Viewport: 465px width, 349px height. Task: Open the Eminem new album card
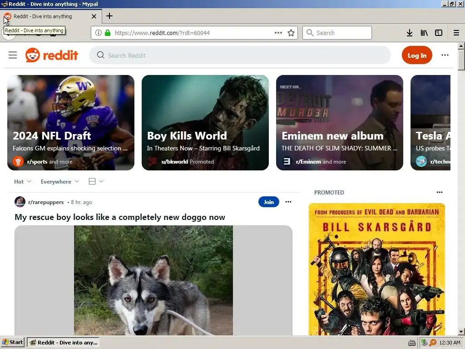340,123
